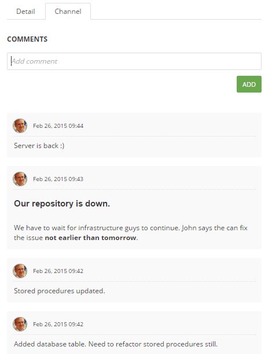272x354 pixels.
Task: Click the Server is back comment card
Action: point(134,135)
